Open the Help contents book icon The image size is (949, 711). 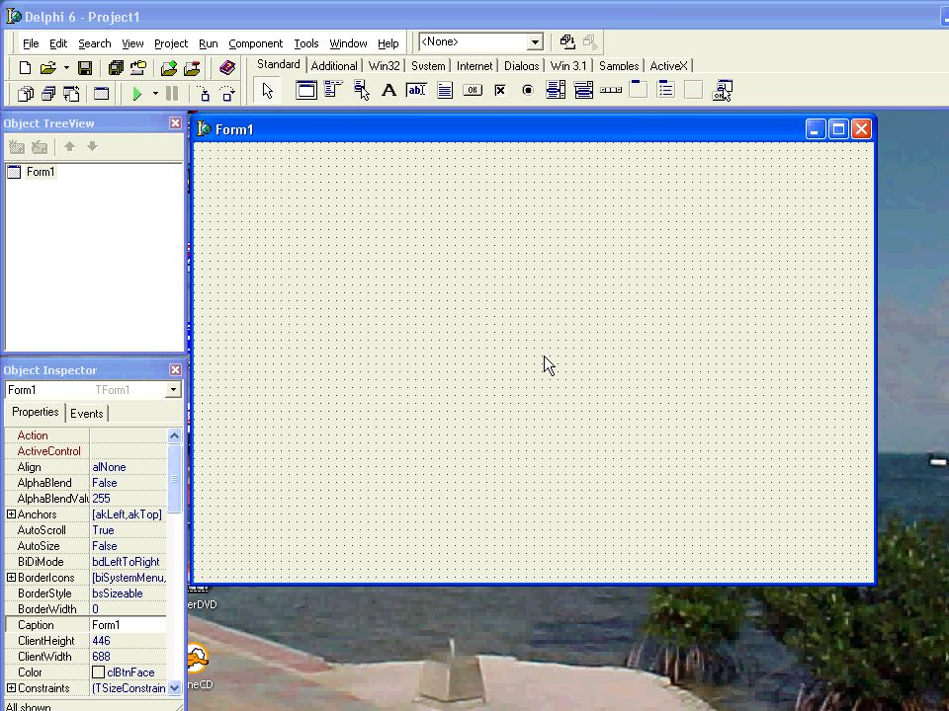point(227,68)
